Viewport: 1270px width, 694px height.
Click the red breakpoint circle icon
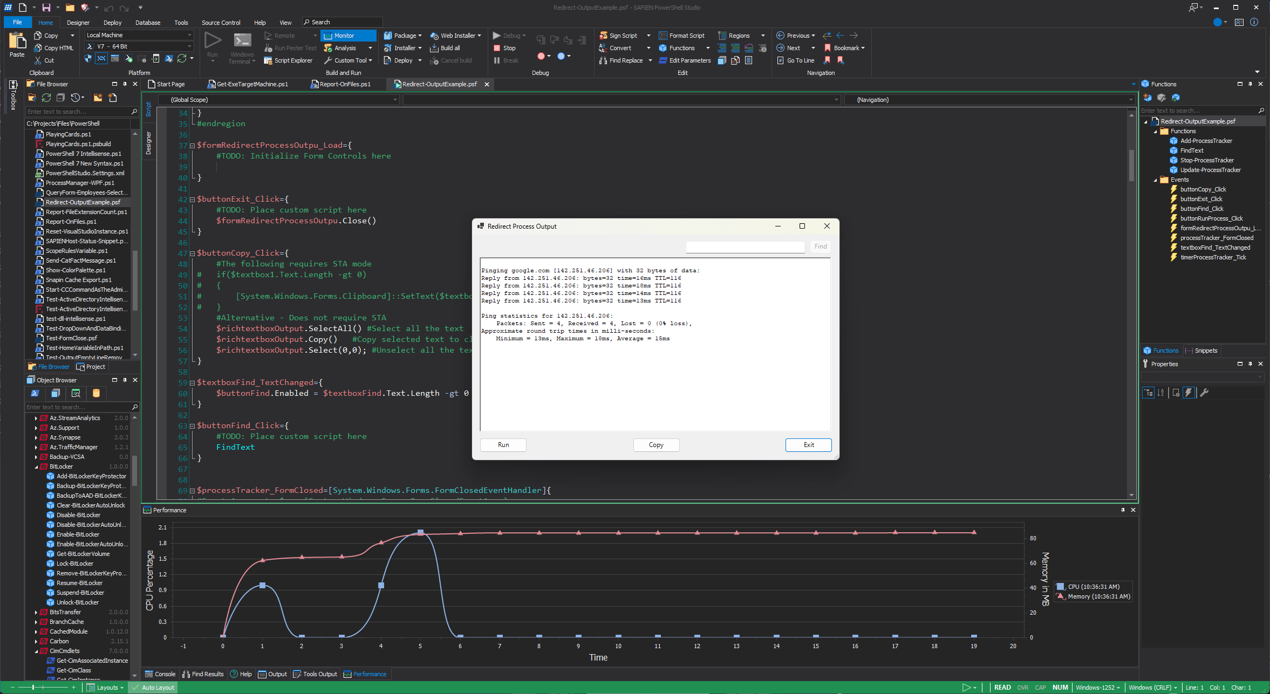pos(541,56)
